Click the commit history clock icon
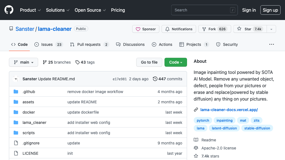Image resolution: width=285 pixels, height=160 pixels. pos(155,79)
